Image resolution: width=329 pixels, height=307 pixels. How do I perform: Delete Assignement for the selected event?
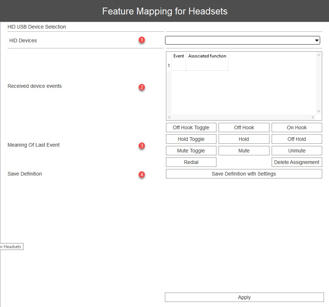tap(297, 162)
